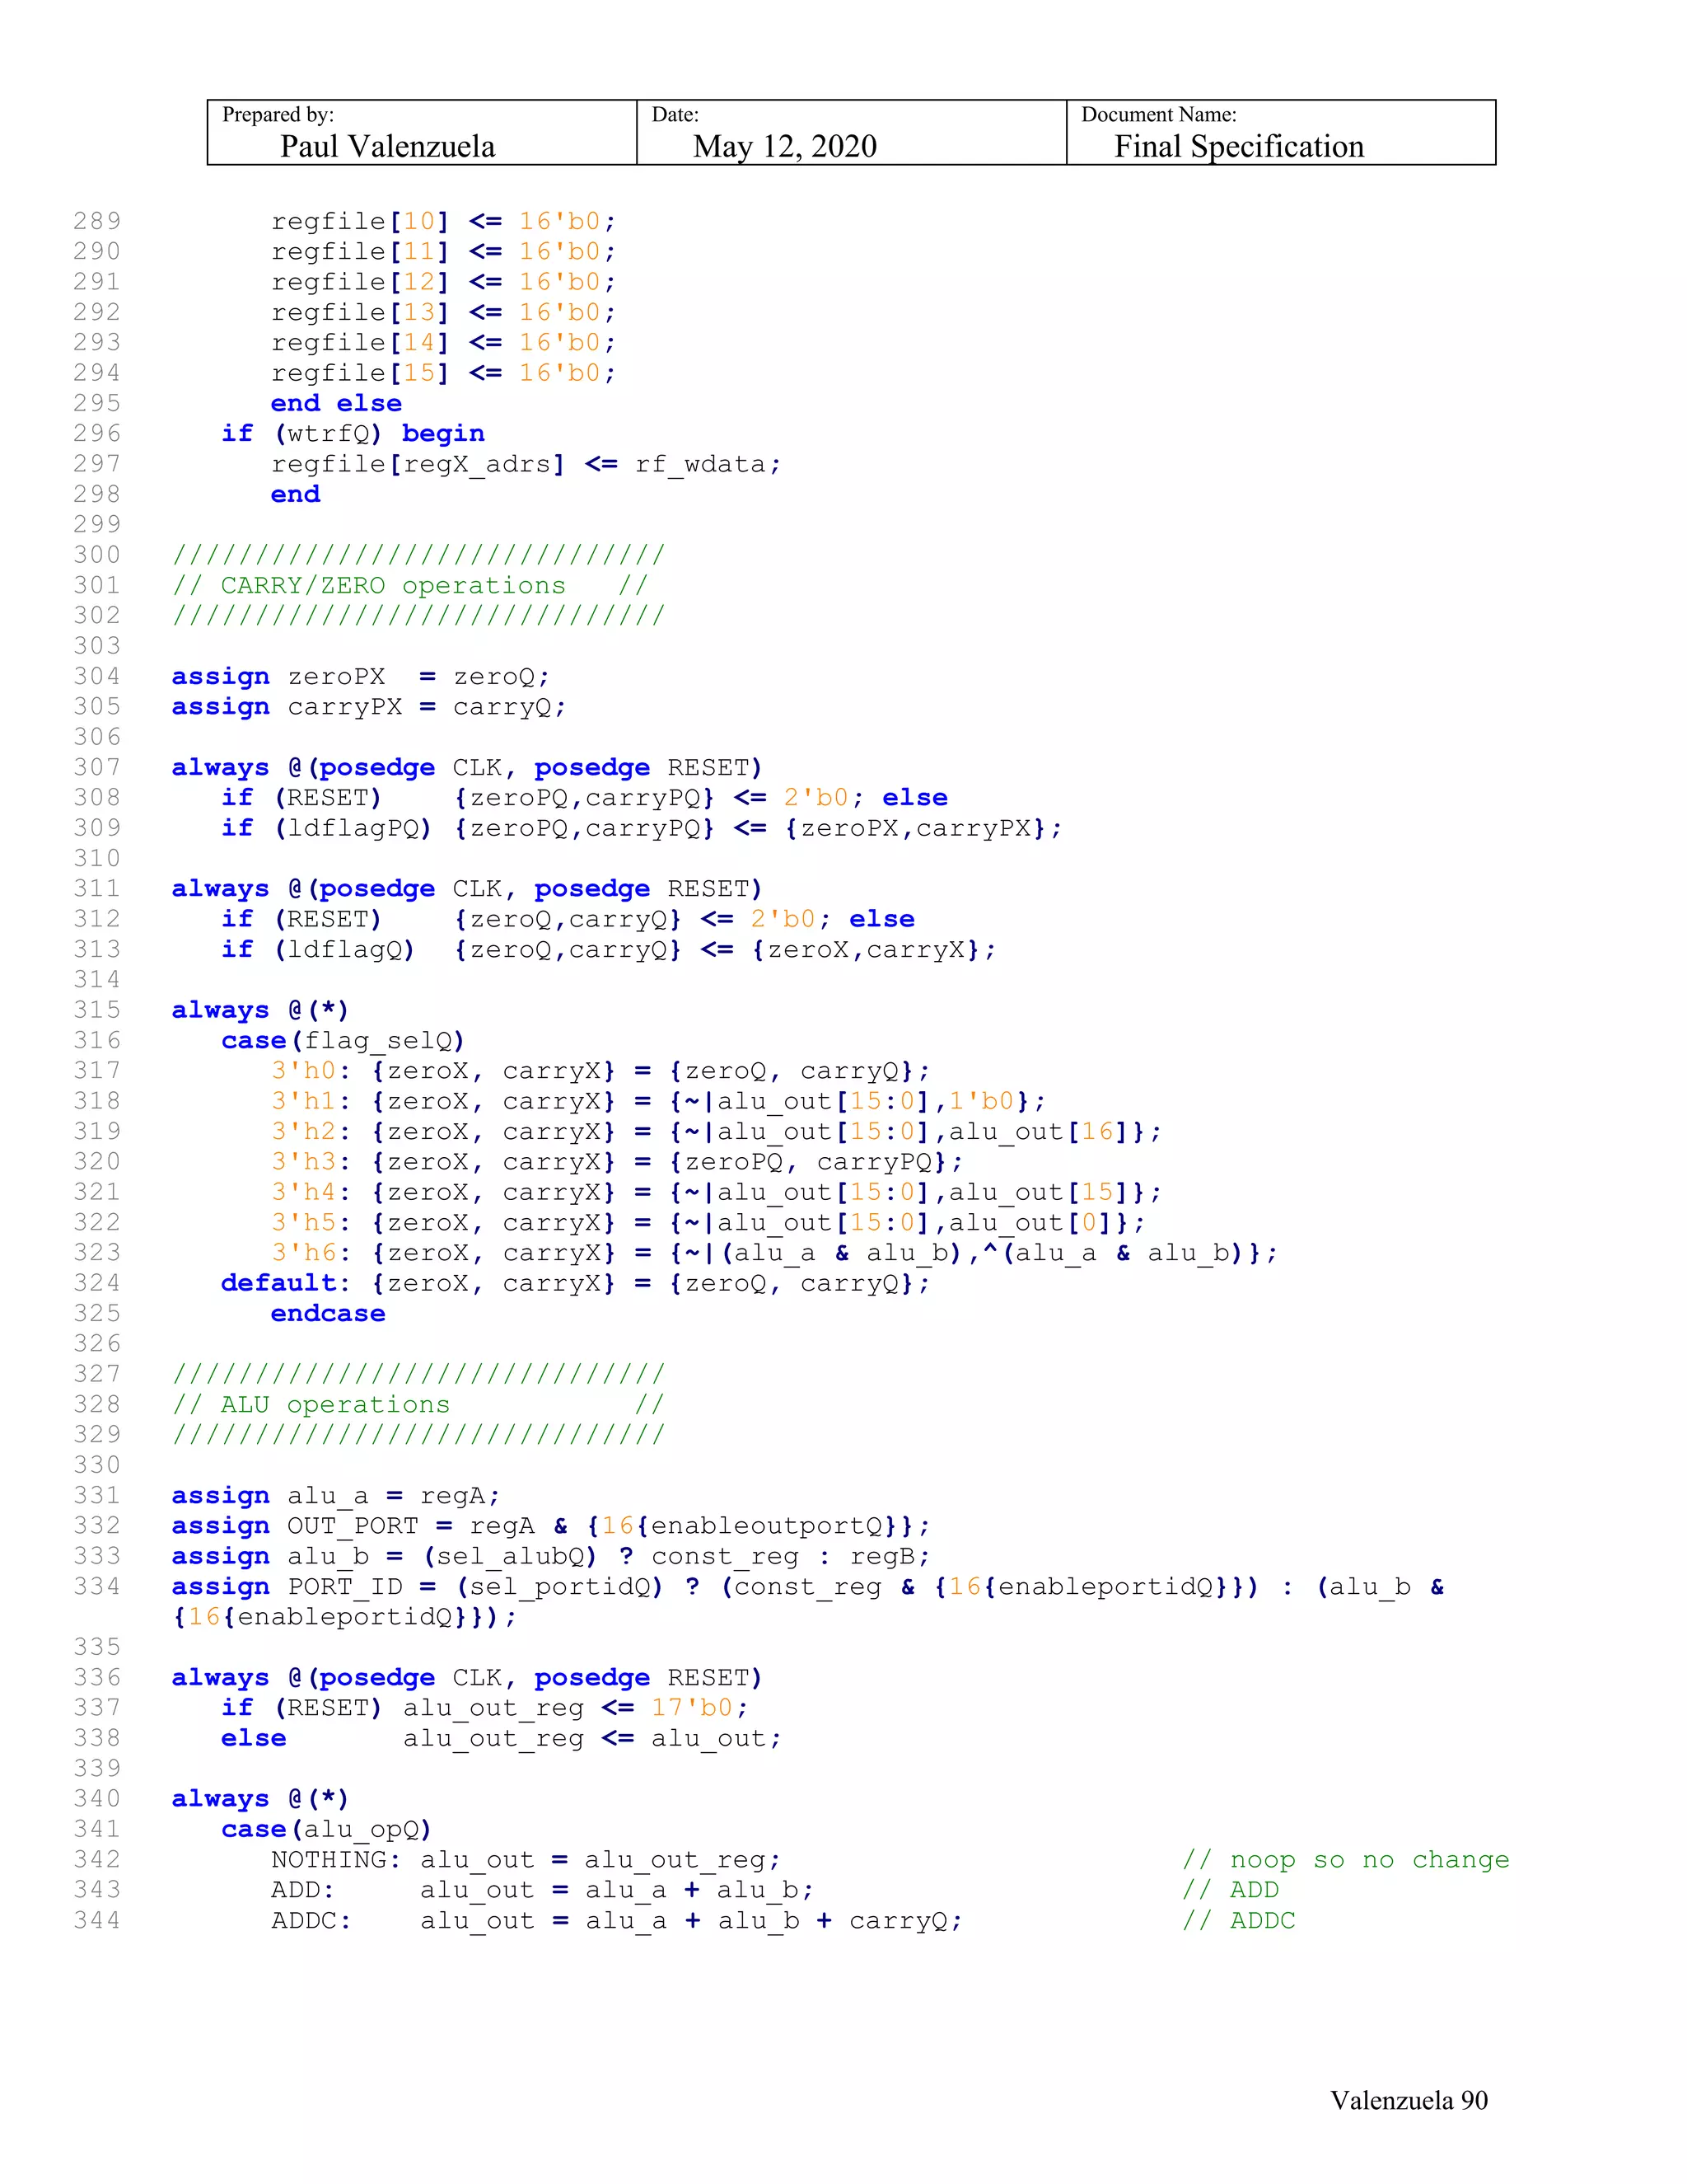Click the 'assign PORT_ID' line

[x=809, y=1602]
